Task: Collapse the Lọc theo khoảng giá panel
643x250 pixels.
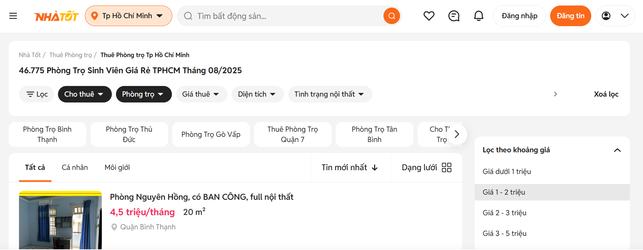Action: coord(617,150)
